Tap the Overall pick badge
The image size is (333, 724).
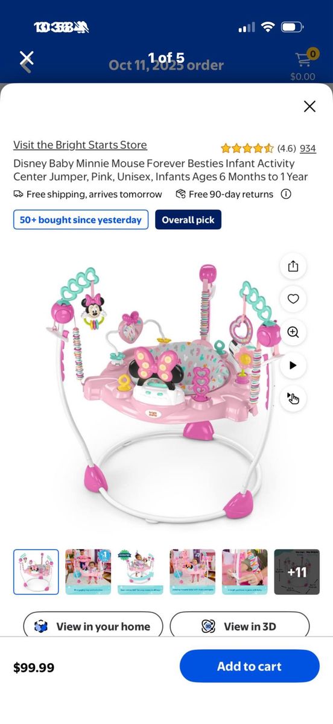coord(188,220)
